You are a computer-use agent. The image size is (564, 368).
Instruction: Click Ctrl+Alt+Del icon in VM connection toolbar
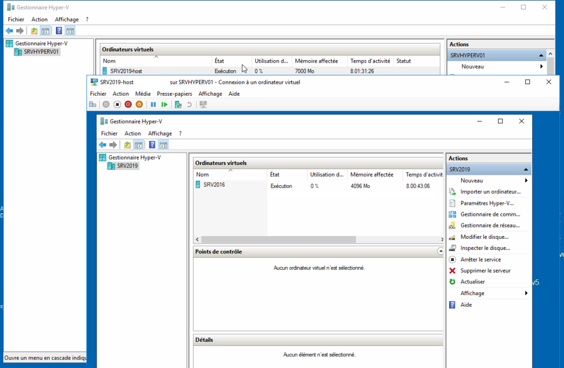click(x=93, y=105)
